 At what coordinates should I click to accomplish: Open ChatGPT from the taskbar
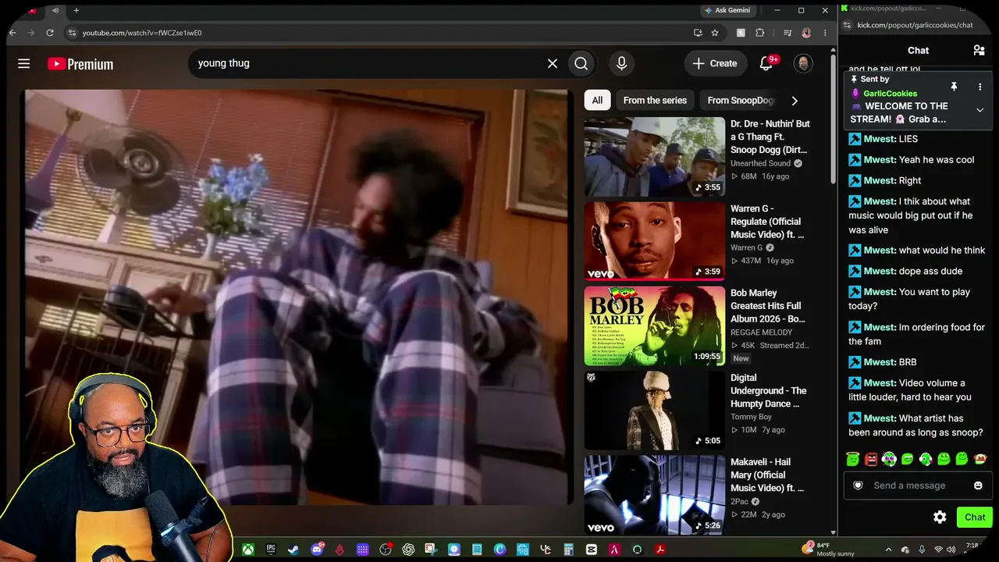coord(408,550)
